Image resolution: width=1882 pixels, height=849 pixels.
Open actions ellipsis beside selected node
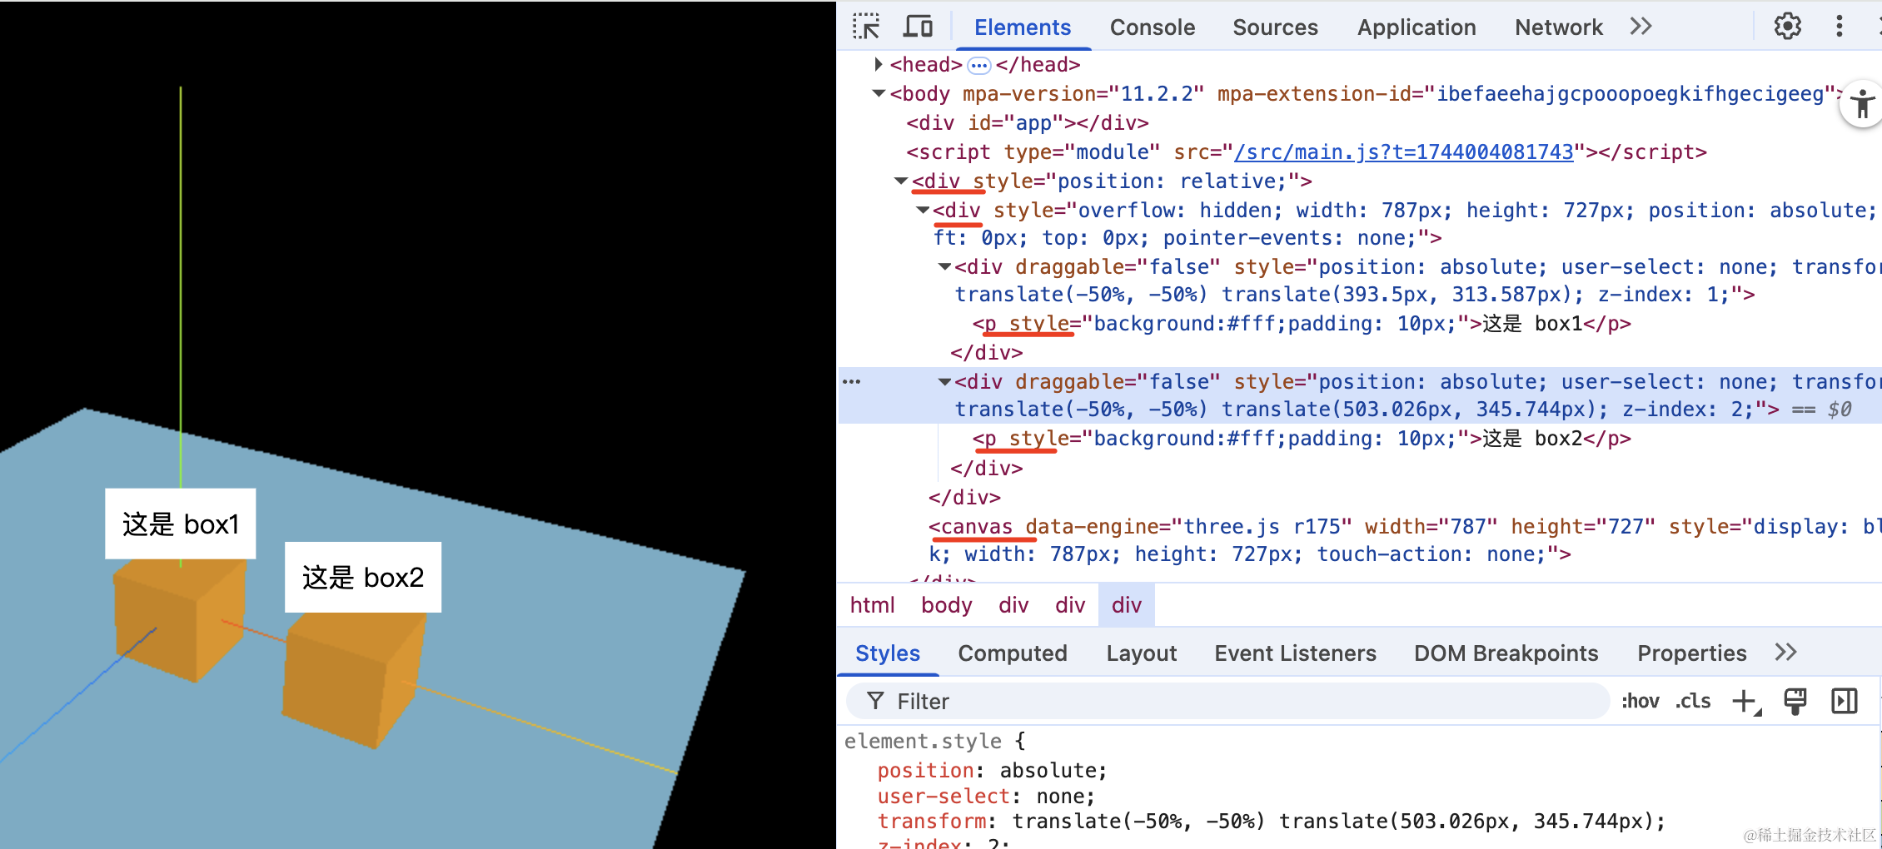click(x=851, y=382)
